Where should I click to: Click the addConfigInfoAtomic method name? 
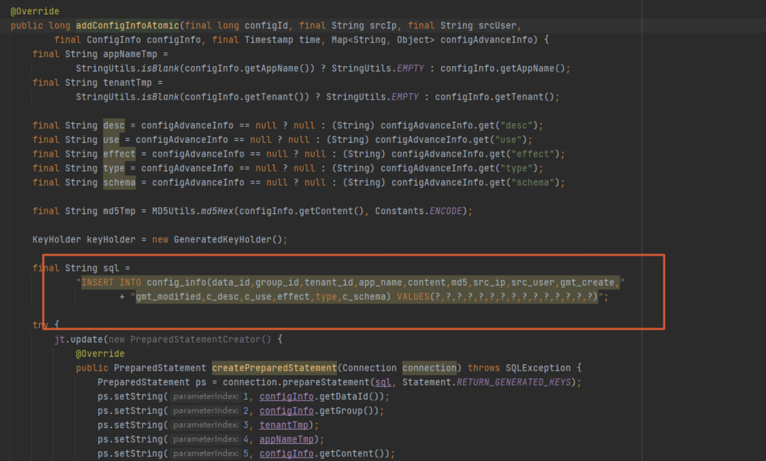click(x=127, y=26)
